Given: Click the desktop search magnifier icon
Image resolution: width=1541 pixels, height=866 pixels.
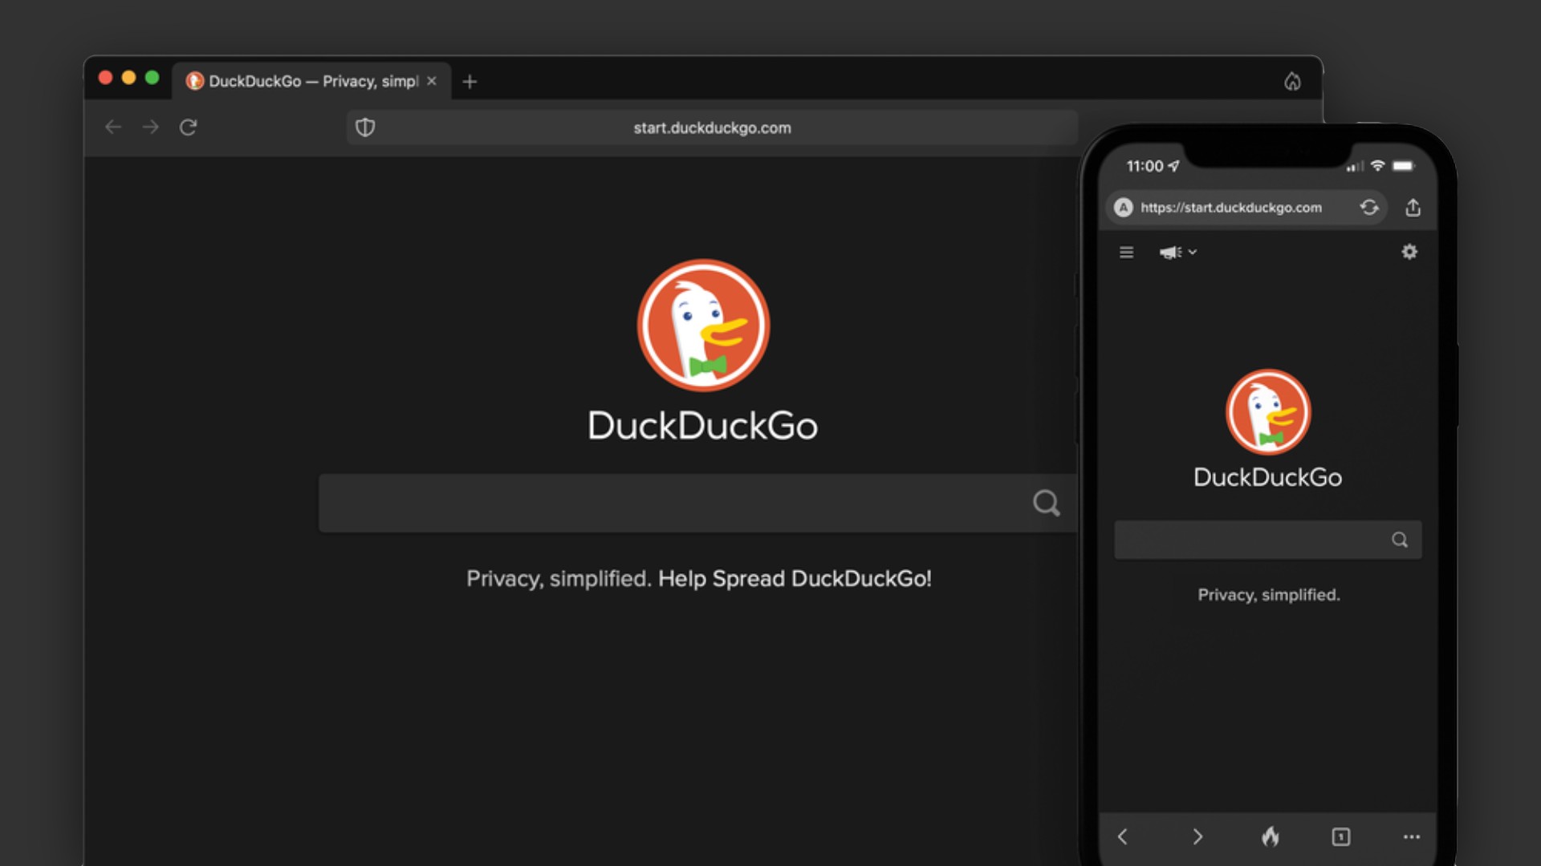Looking at the screenshot, I should click(1046, 503).
